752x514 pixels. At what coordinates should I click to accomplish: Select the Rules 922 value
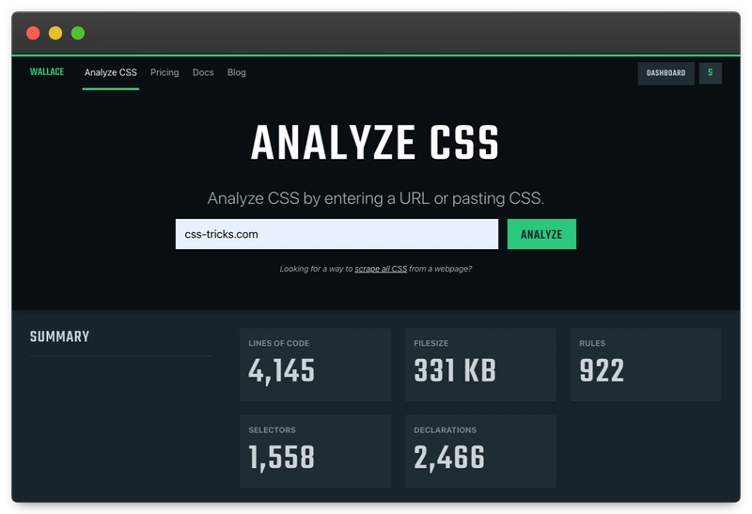click(602, 370)
